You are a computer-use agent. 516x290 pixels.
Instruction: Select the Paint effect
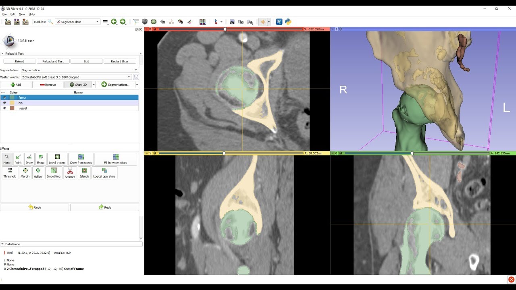(18, 159)
